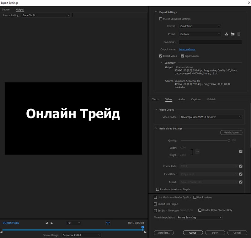Click the Set In Point triangle icon
This screenshot has height=238, width=251.
[x=47, y=223]
